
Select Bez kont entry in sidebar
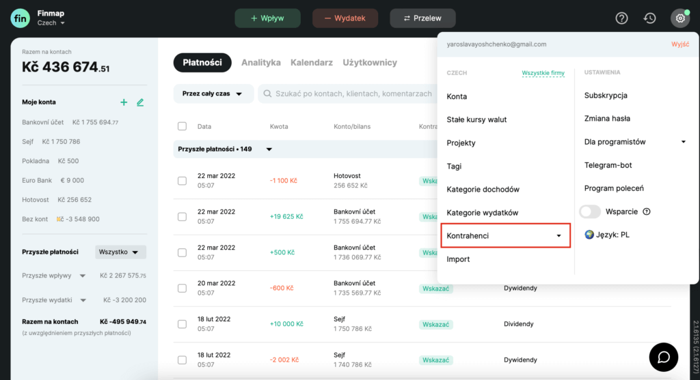61,219
